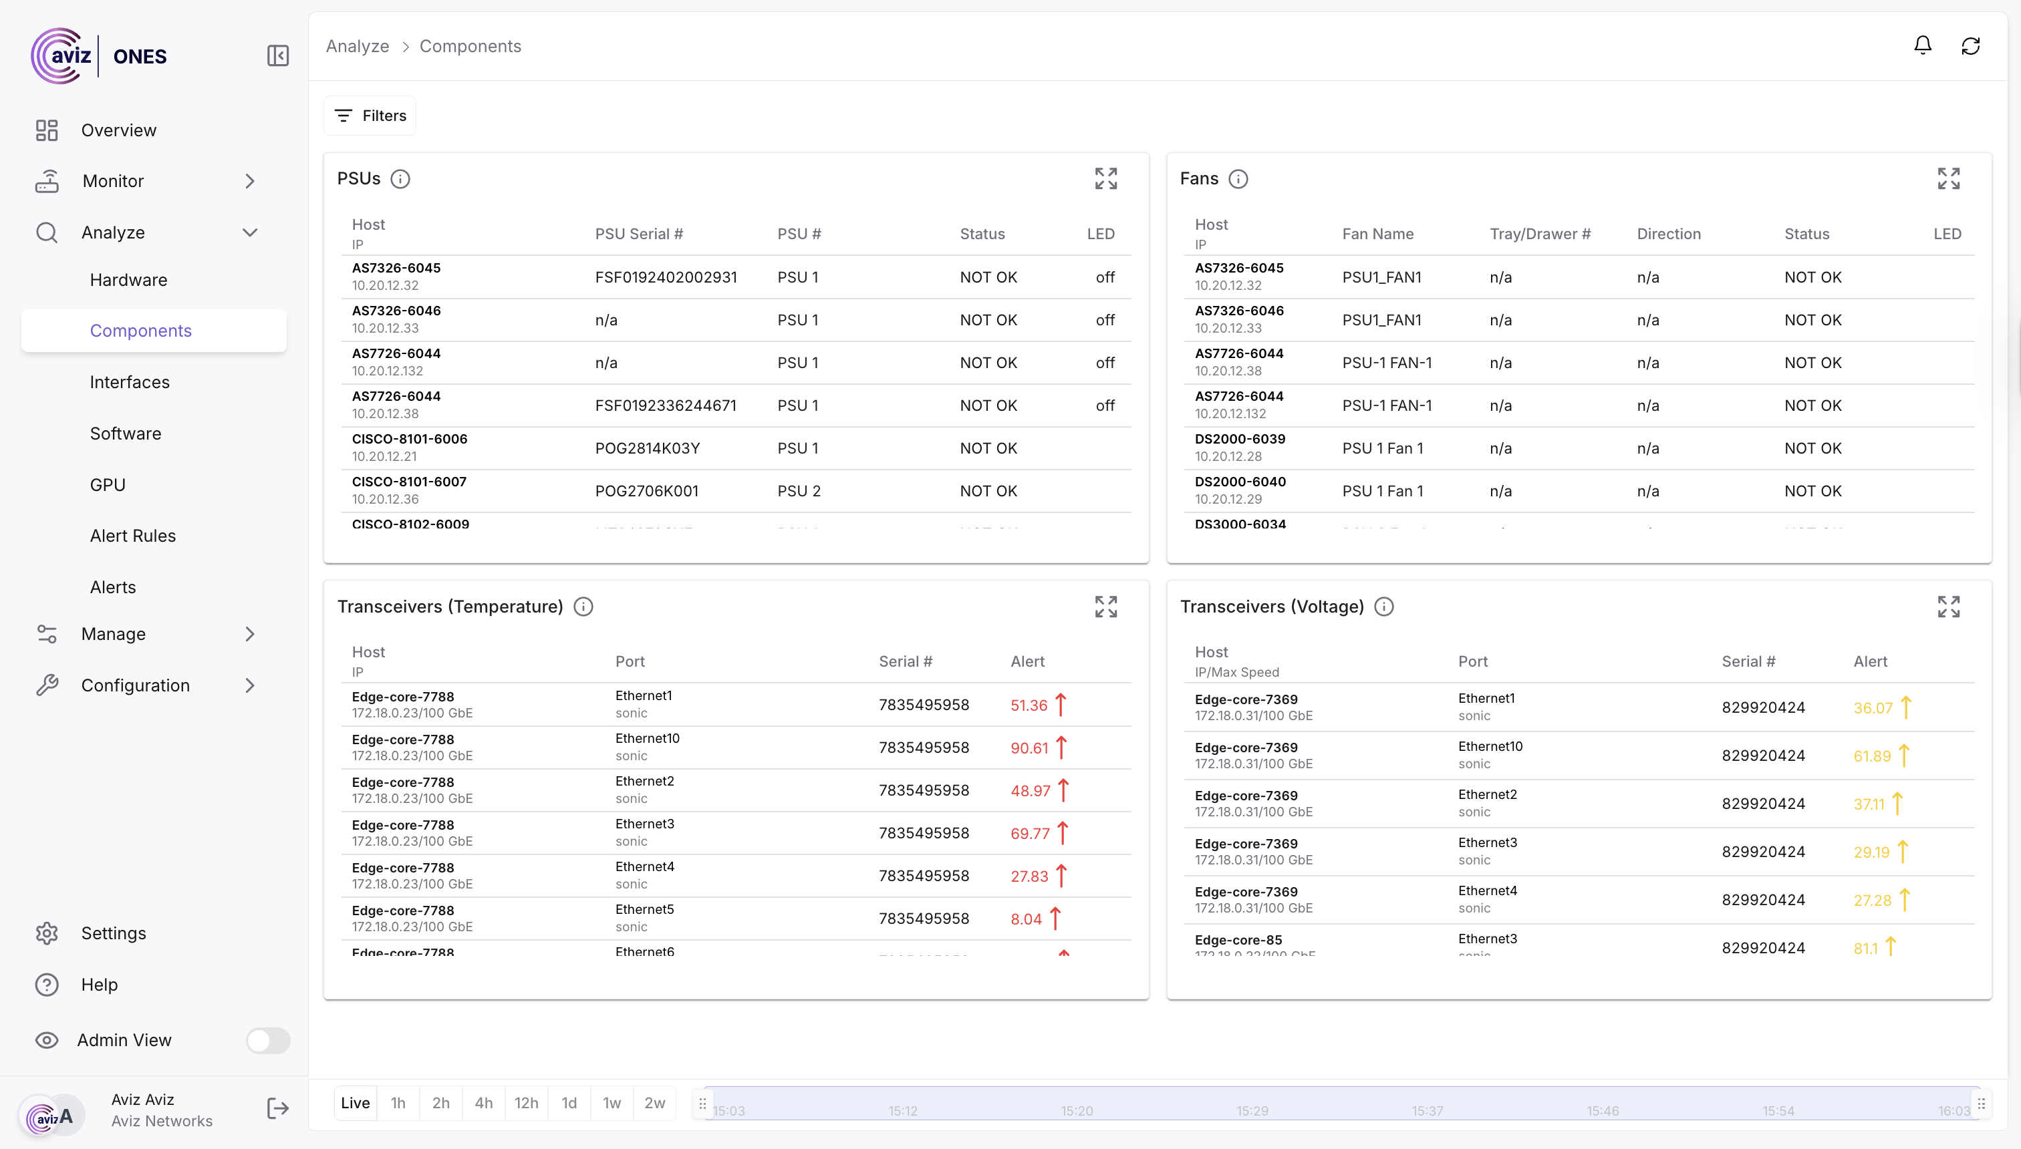Image resolution: width=2021 pixels, height=1149 pixels.
Task: Open the notifications bell
Action: coord(1922,46)
